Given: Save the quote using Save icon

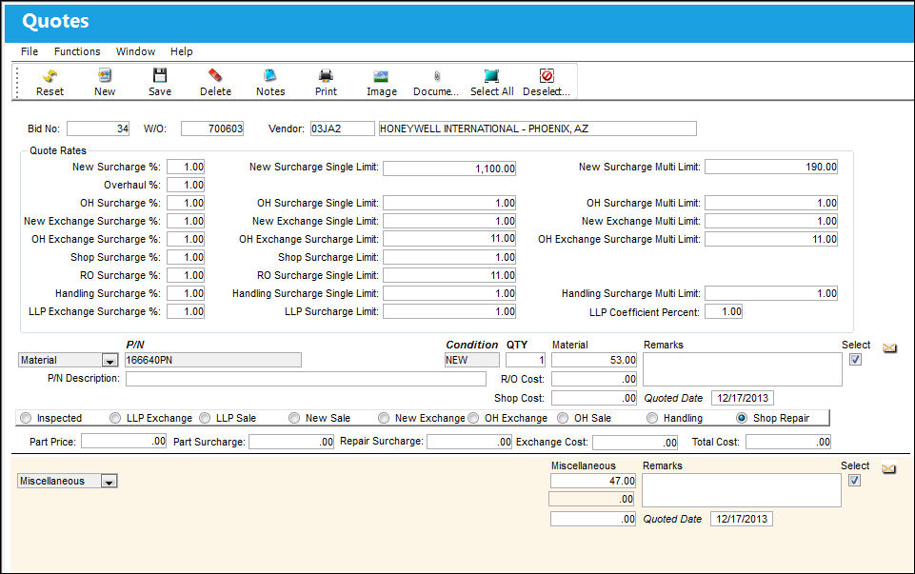Looking at the screenshot, I should click(160, 76).
